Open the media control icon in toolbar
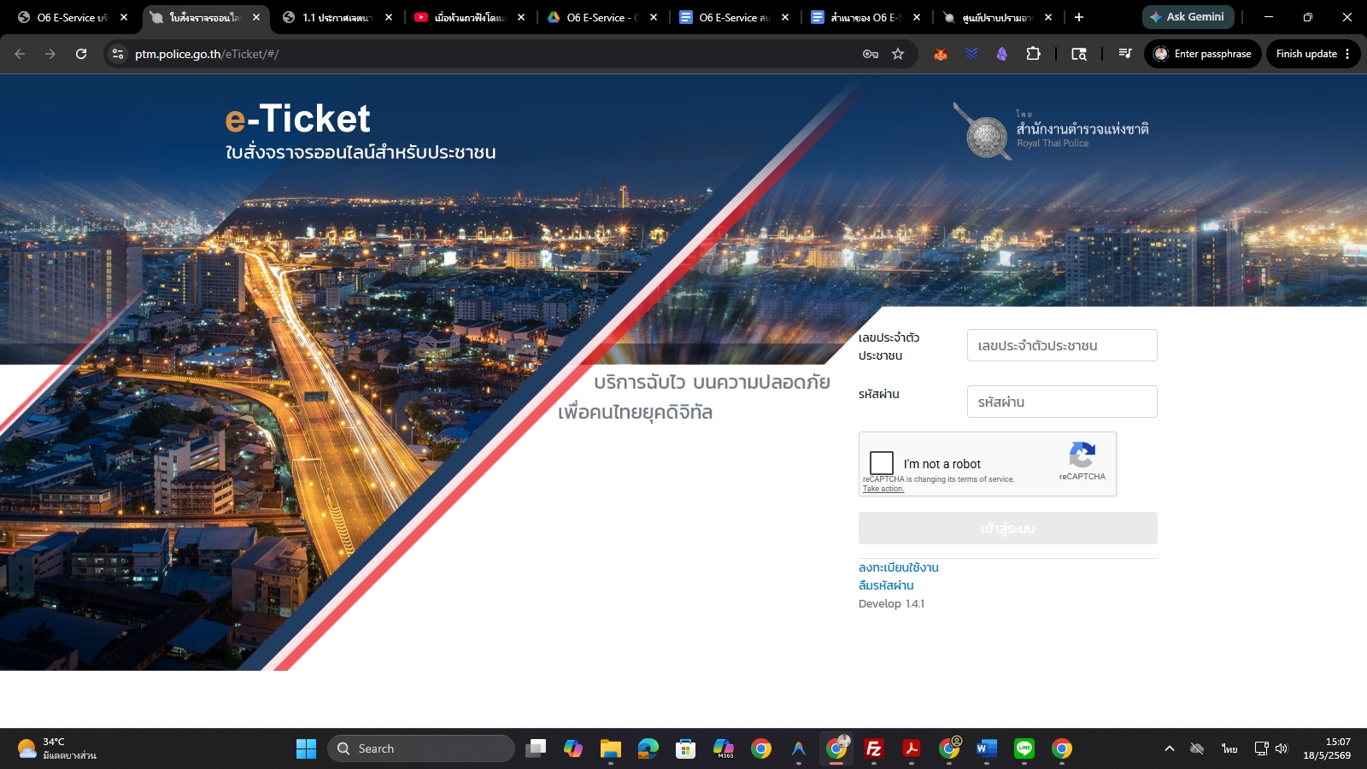Image resolution: width=1367 pixels, height=769 pixels. point(1125,54)
